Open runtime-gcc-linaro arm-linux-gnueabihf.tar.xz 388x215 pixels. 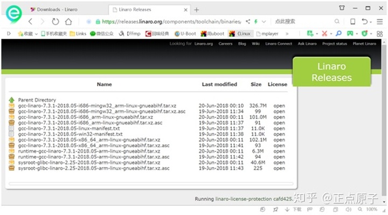[89, 151]
